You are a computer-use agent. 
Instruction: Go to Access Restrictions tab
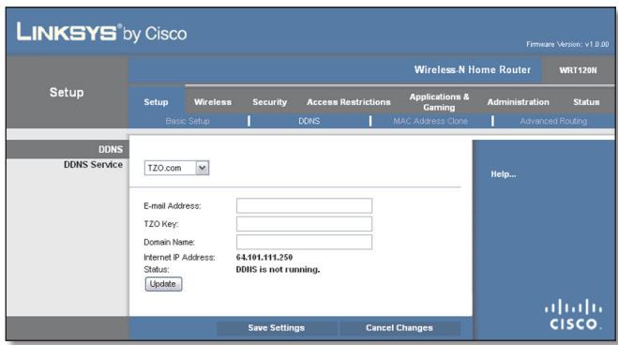tap(349, 102)
